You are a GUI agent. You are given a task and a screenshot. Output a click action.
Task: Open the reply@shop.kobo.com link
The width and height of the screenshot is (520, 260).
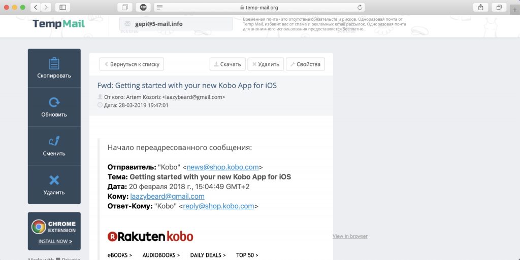click(218, 206)
